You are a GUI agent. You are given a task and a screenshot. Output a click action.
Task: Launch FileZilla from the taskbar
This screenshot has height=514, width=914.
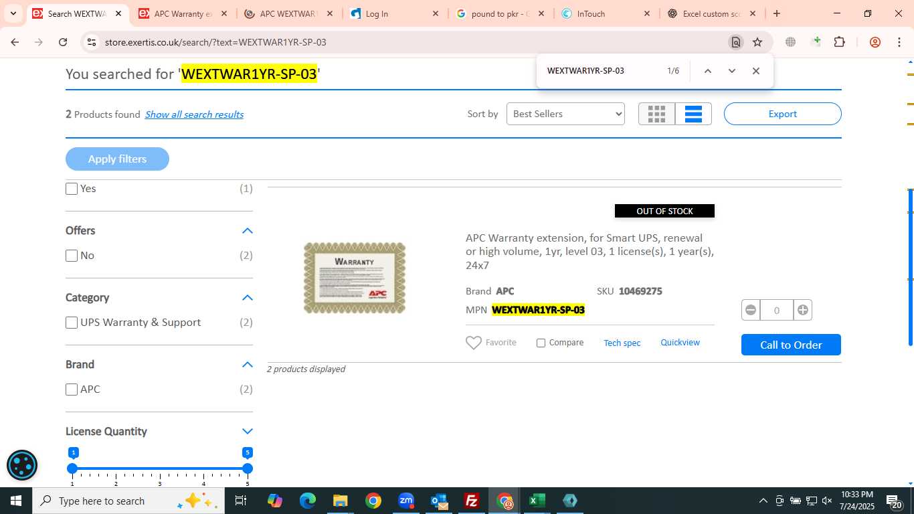(x=472, y=501)
